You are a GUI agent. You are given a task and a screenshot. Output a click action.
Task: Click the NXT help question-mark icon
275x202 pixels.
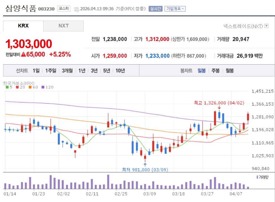[x=266, y=26]
